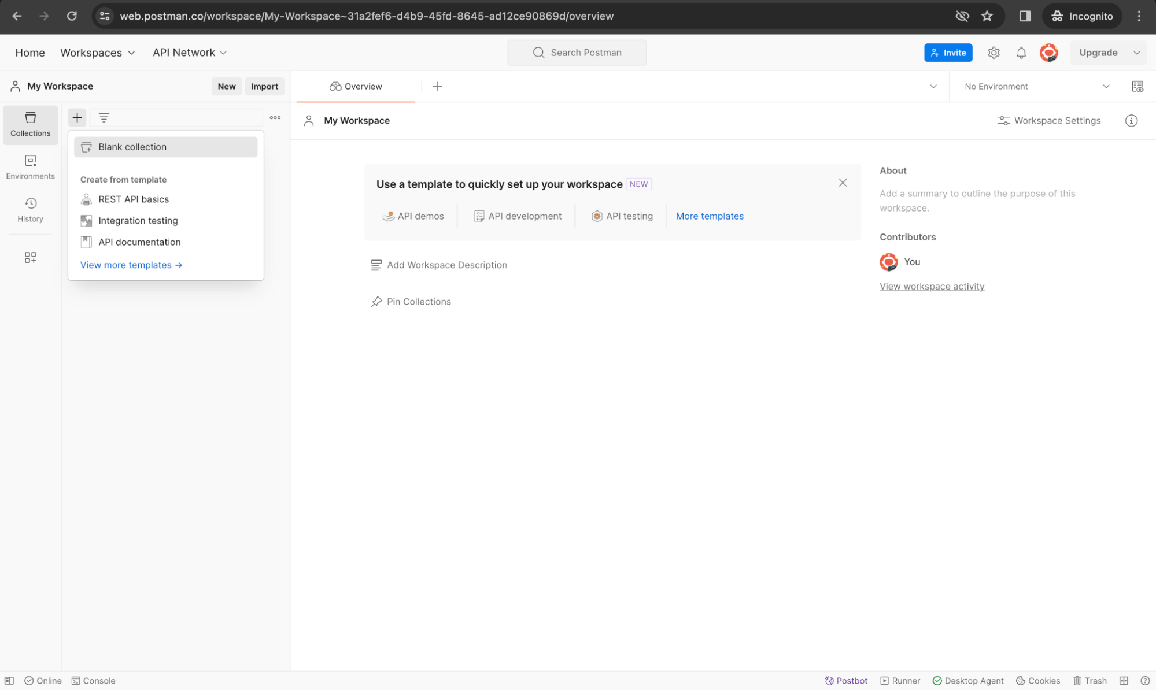Click the configure sidebar grid icon
Viewport: 1156px width, 690px height.
[x=30, y=257]
